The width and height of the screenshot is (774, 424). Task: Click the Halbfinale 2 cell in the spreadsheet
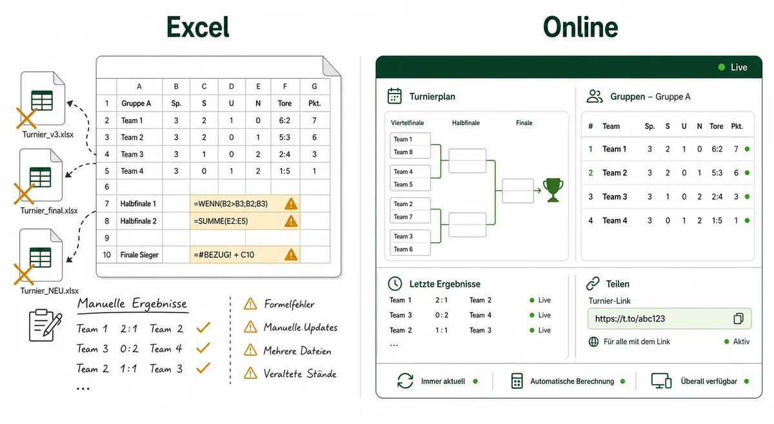click(139, 221)
